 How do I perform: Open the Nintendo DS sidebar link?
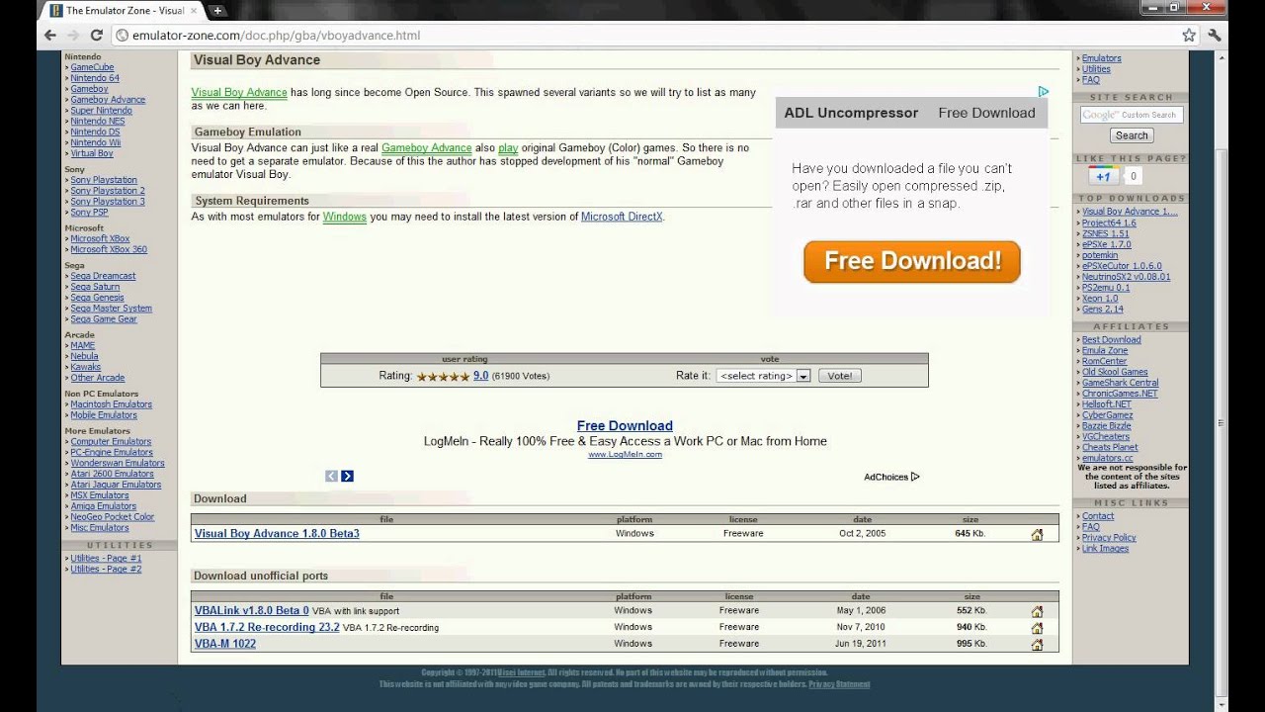(x=95, y=133)
